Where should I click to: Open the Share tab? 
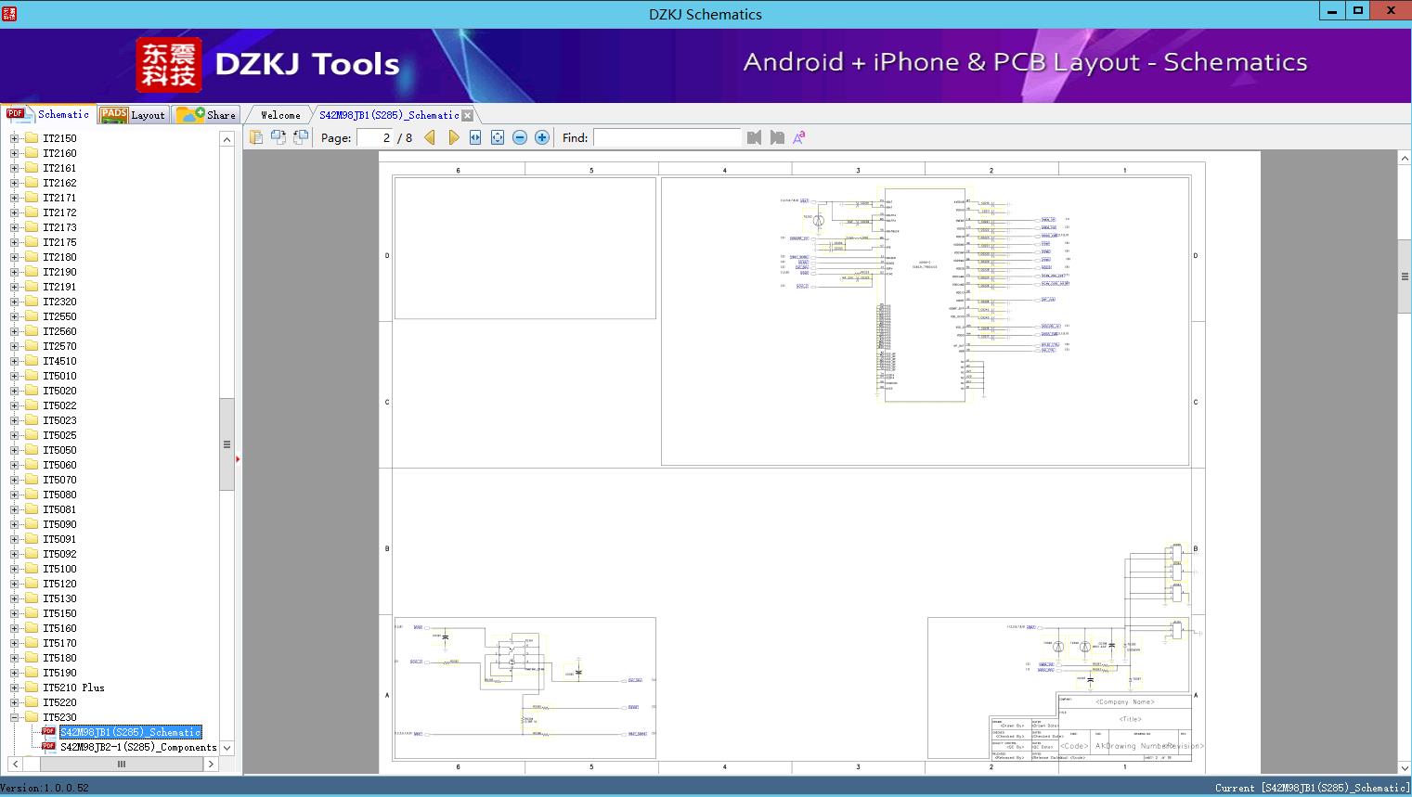click(x=206, y=115)
